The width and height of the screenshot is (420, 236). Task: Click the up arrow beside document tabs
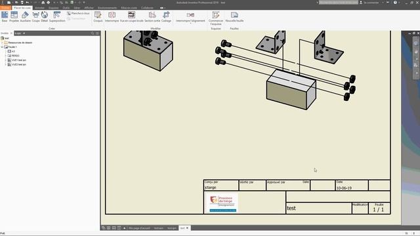(x=124, y=228)
